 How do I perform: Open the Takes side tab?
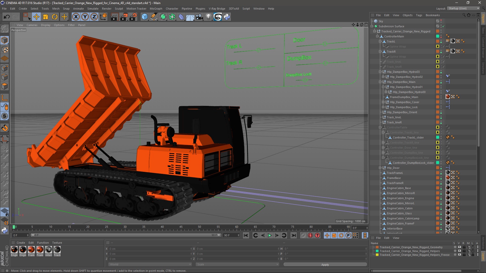[483, 30]
